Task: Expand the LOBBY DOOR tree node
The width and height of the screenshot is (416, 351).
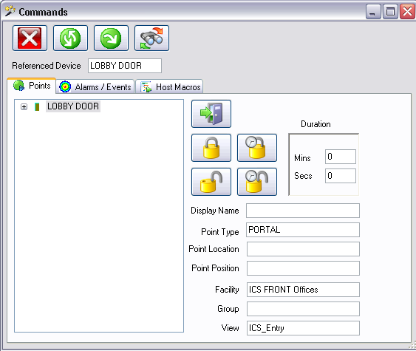Action: tap(24, 106)
